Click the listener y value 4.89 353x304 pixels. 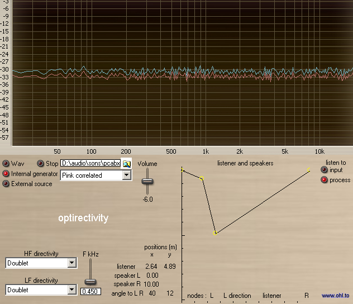coord(170,267)
